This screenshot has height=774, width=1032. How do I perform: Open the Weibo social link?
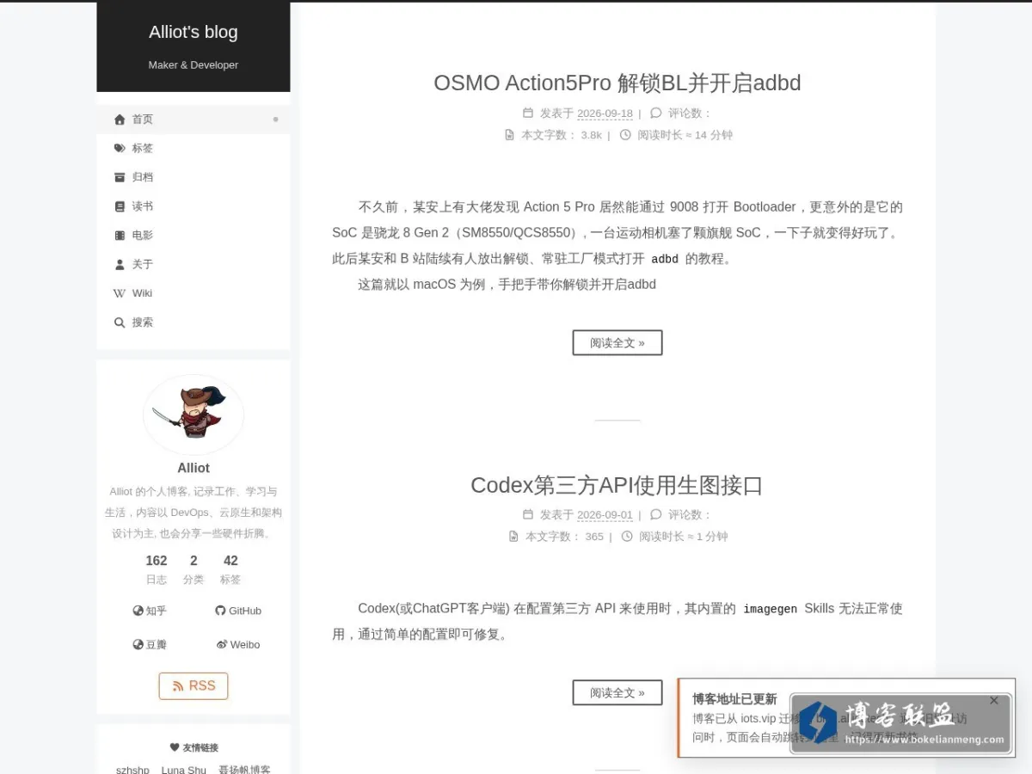(238, 644)
